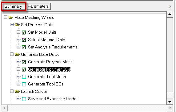Enable the Save and Export the Model checkbox
The image size is (176, 112).
(24, 99)
